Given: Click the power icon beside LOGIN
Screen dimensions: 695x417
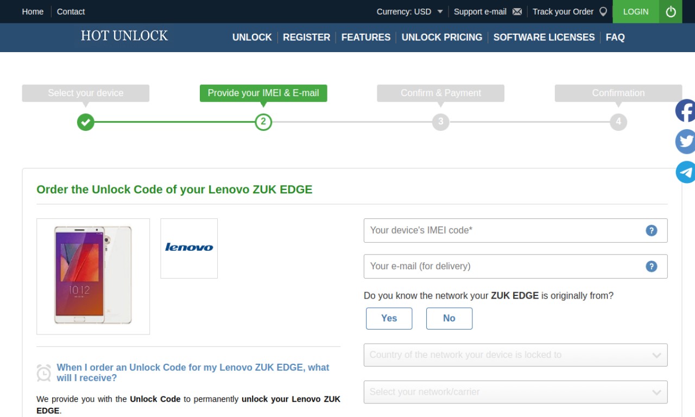Looking at the screenshot, I should click(671, 11).
